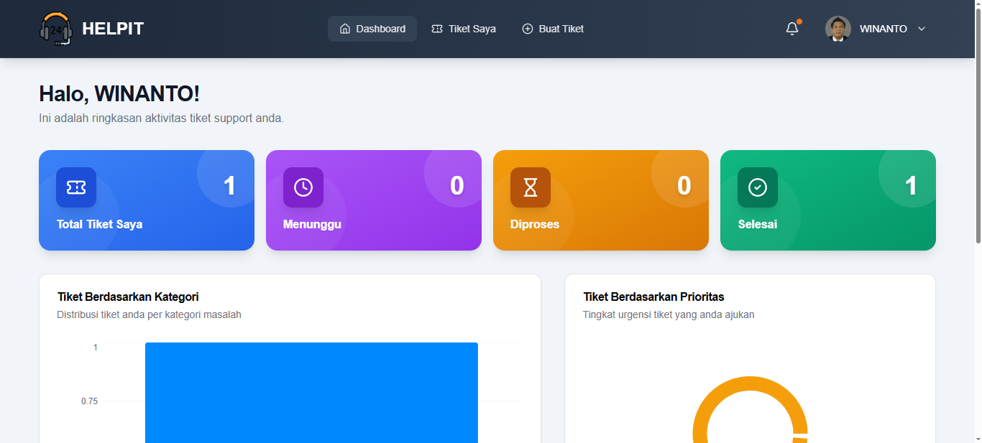Click the notification bell icon
Image resolution: width=982 pixels, height=443 pixels.
(x=791, y=27)
